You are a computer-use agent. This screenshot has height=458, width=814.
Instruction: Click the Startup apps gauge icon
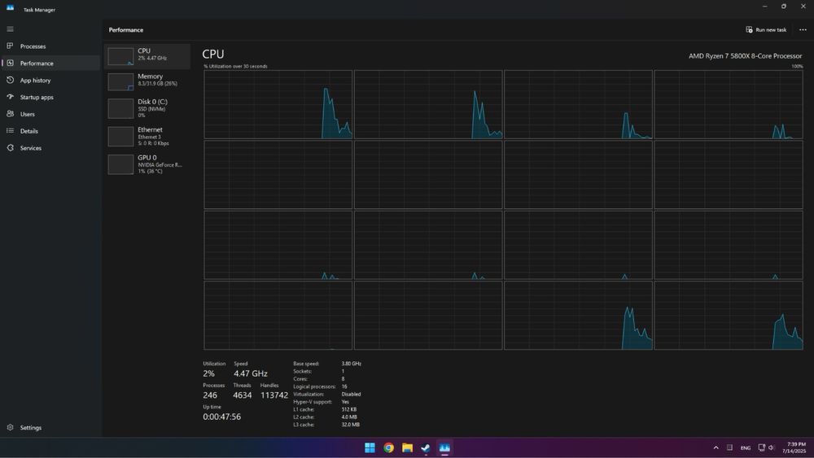[x=10, y=97]
